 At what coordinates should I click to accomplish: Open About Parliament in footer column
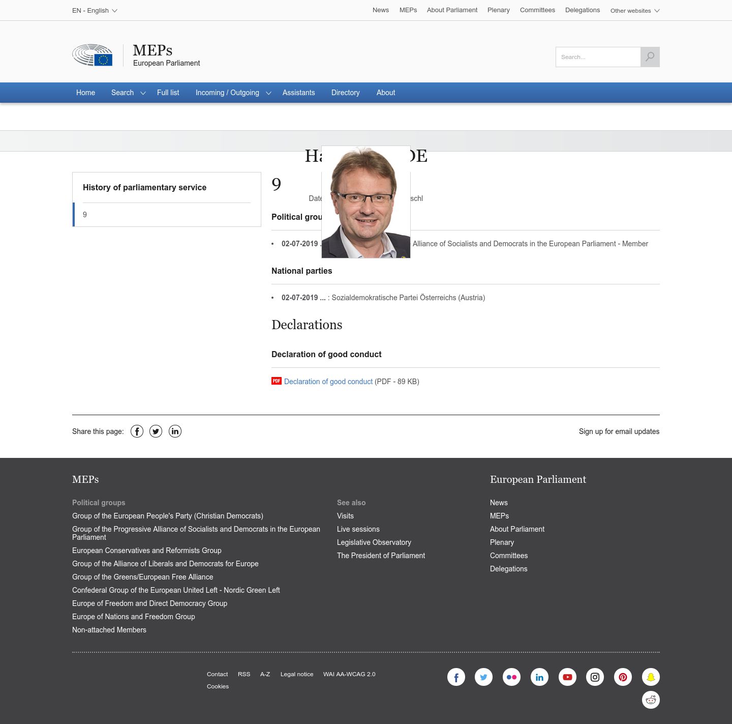pos(517,529)
